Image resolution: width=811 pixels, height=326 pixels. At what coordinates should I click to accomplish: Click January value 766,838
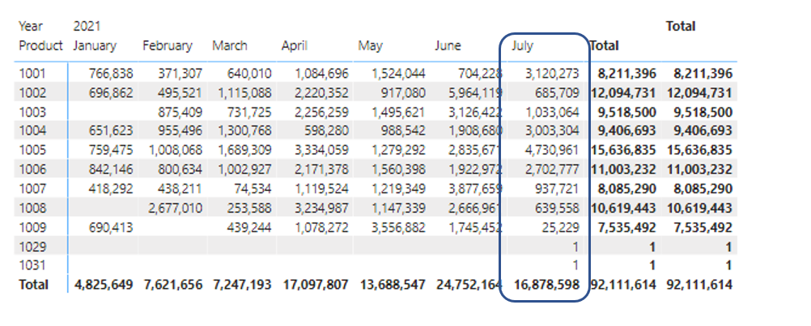tap(111, 74)
